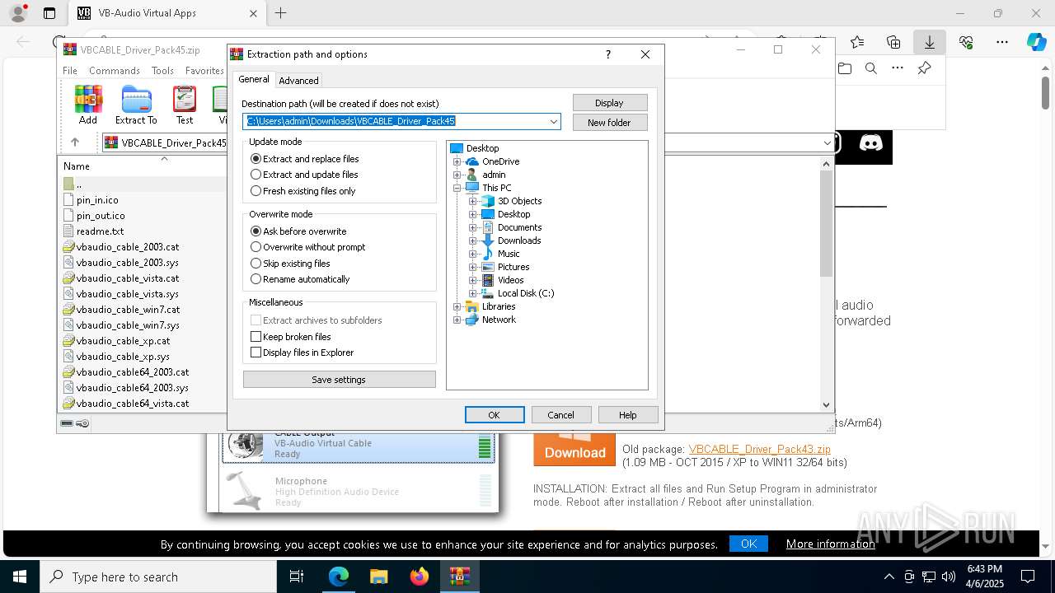Open the destination path dropdown arrow
Viewport: 1055px width, 593px height.
pyautogui.click(x=554, y=122)
